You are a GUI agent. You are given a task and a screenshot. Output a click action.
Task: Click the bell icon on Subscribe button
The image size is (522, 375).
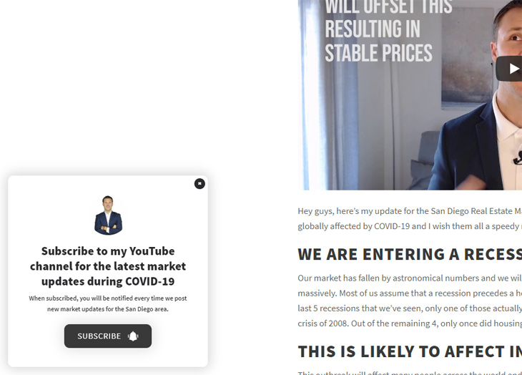point(133,336)
